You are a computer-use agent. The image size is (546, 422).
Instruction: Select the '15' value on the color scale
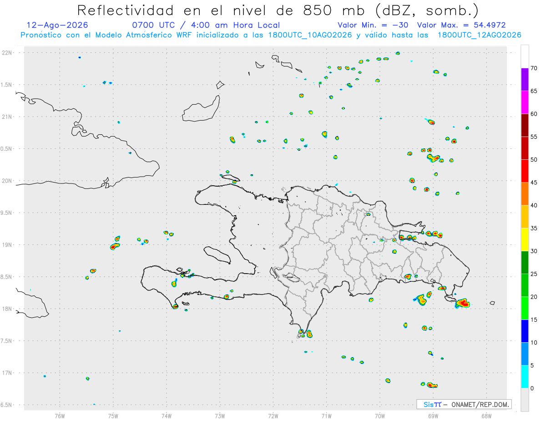534,320
